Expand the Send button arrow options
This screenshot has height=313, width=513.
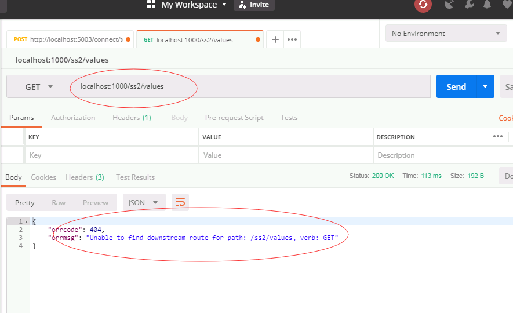485,87
